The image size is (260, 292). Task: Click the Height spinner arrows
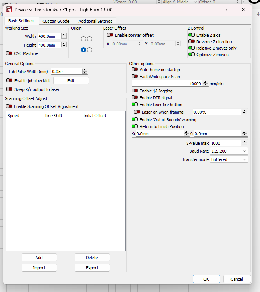point(64,45)
